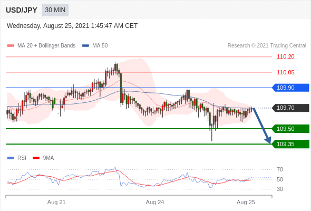Click the USD/JPY pair title
The width and height of the screenshot is (311, 211).
[x=22, y=10]
